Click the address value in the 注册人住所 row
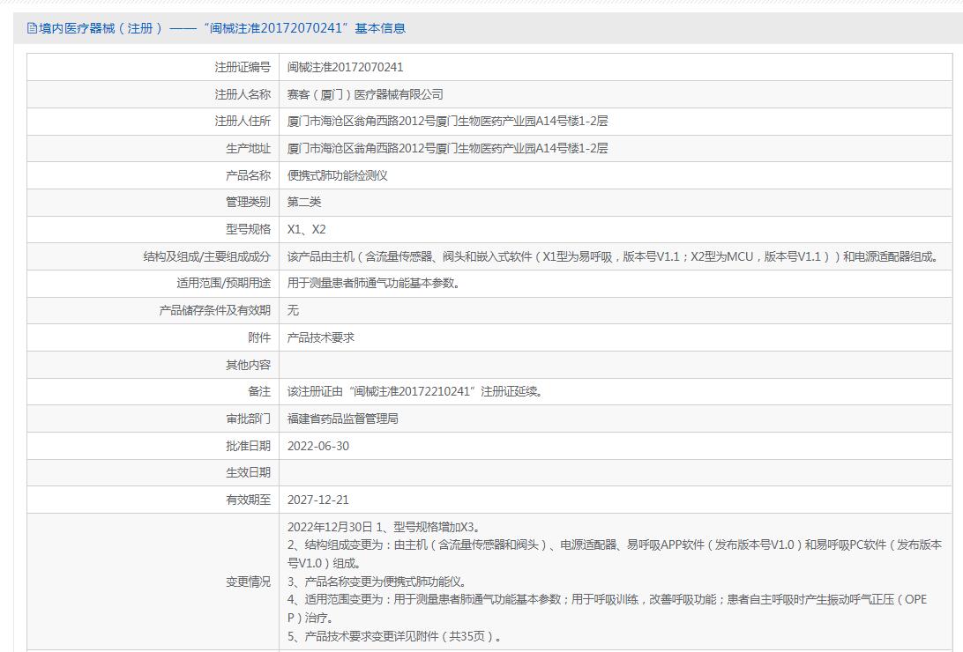This screenshot has height=652, width=963. pyautogui.click(x=448, y=122)
